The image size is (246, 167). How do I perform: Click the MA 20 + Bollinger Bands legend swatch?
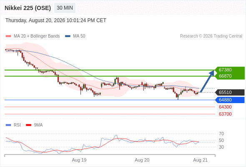(8, 36)
